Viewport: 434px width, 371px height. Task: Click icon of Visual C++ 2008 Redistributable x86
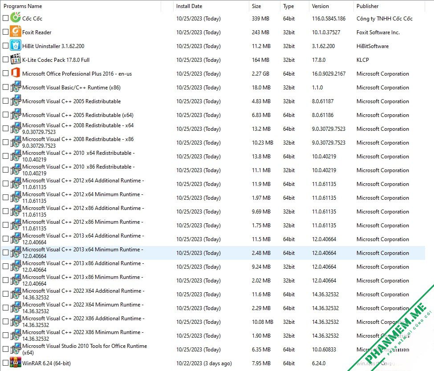click(16, 142)
